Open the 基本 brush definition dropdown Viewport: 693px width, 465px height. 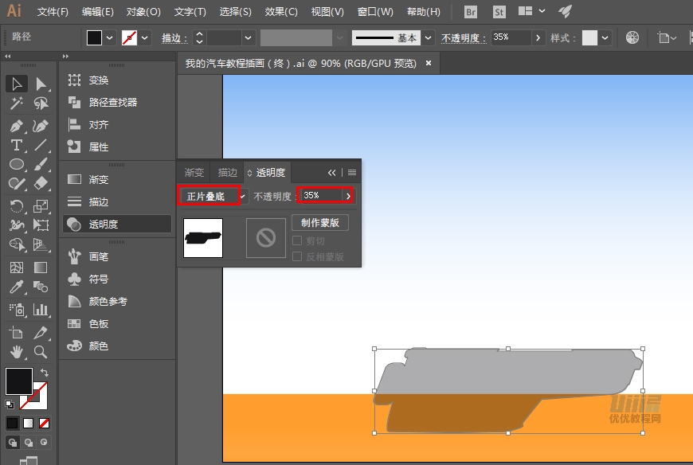click(x=429, y=37)
